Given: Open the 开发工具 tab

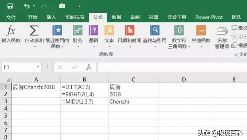Looking at the screenshot, I should tap(177, 17).
